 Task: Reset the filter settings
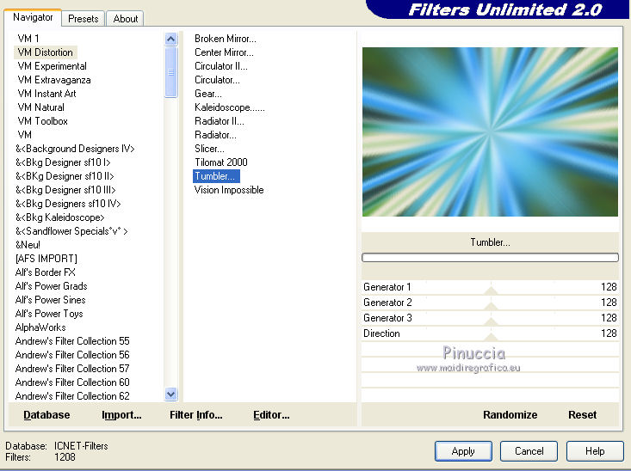582,415
